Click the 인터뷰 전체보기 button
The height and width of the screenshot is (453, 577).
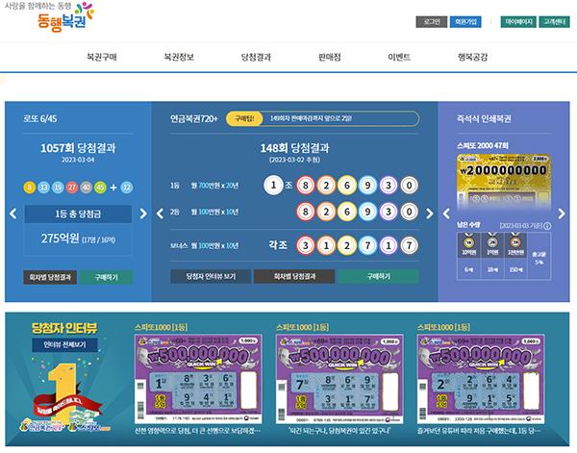(x=64, y=345)
